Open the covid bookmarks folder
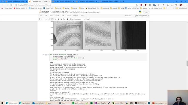Image resolution: width=188 pixels, height=105 pixels. coord(82,8)
